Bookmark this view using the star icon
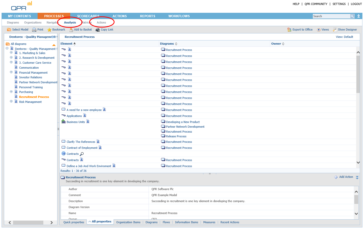364x229 pixels. pos(56,30)
